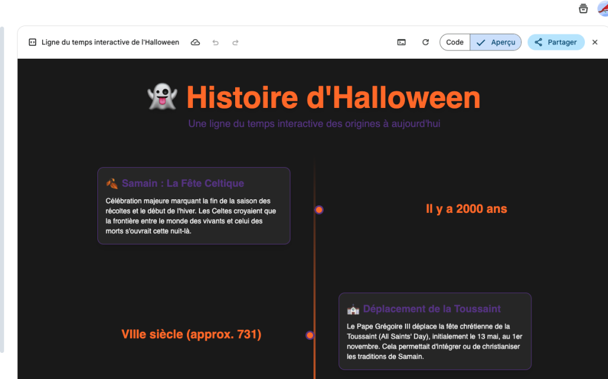Click the "Il y a 2000 ans" date label
Viewport: 608px width, 379px height.
click(466, 209)
